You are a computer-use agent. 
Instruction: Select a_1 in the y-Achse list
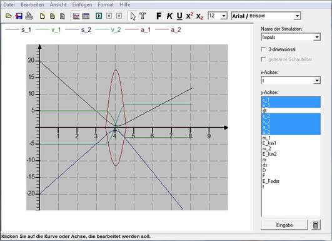[x=291, y=127]
